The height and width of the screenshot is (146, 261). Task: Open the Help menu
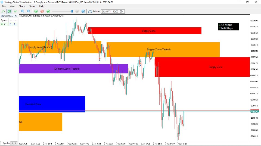pos(42,6)
